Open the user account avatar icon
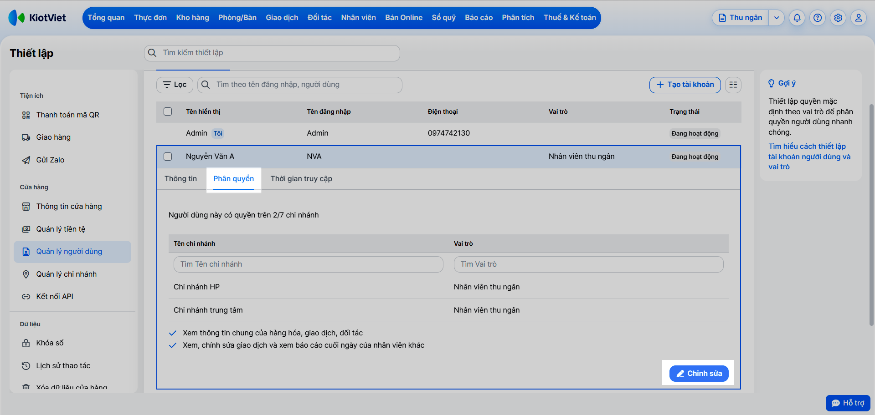Screen dimensions: 875x415 pos(859,18)
